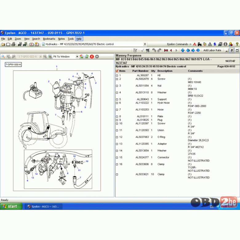
Task: Open the View menu
Action: click(27, 39)
